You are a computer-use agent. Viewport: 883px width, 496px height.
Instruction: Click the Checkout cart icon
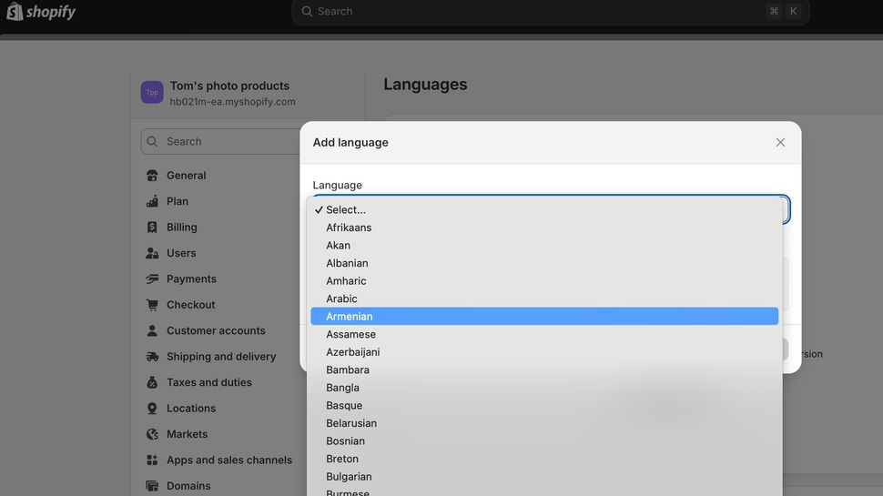coord(152,305)
